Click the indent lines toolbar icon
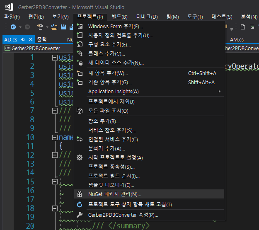This screenshot has width=259, height=230. click(x=252, y=27)
